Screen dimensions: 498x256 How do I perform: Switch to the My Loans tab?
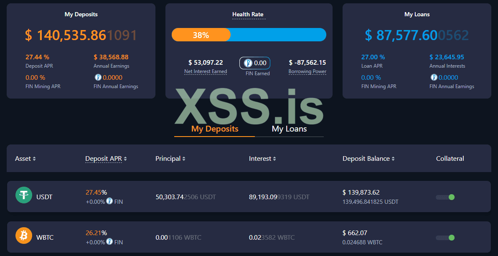pyautogui.click(x=289, y=129)
